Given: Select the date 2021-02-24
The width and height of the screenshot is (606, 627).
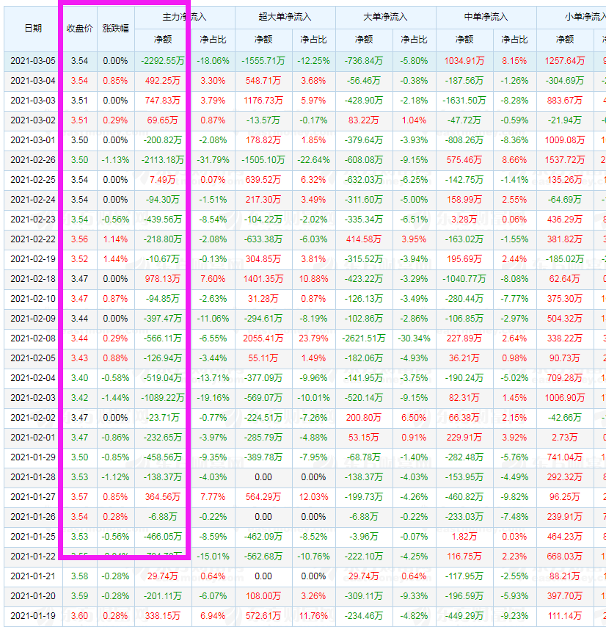Looking at the screenshot, I should pos(33,200).
